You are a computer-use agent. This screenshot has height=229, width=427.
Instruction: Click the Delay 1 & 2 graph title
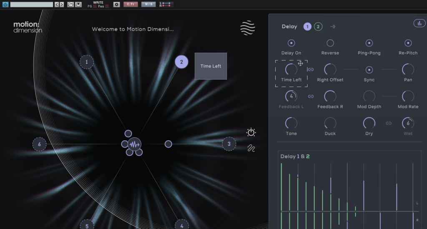(x=295, y=156)
